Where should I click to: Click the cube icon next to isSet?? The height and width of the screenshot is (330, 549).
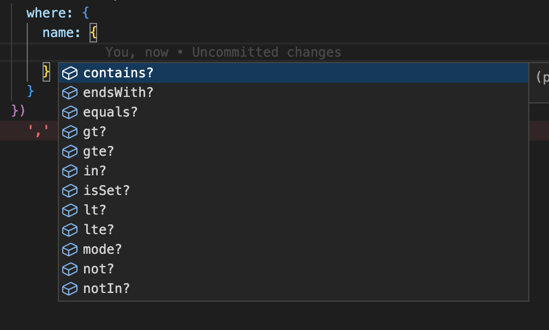pyautogui.click(x=70, y=191)
